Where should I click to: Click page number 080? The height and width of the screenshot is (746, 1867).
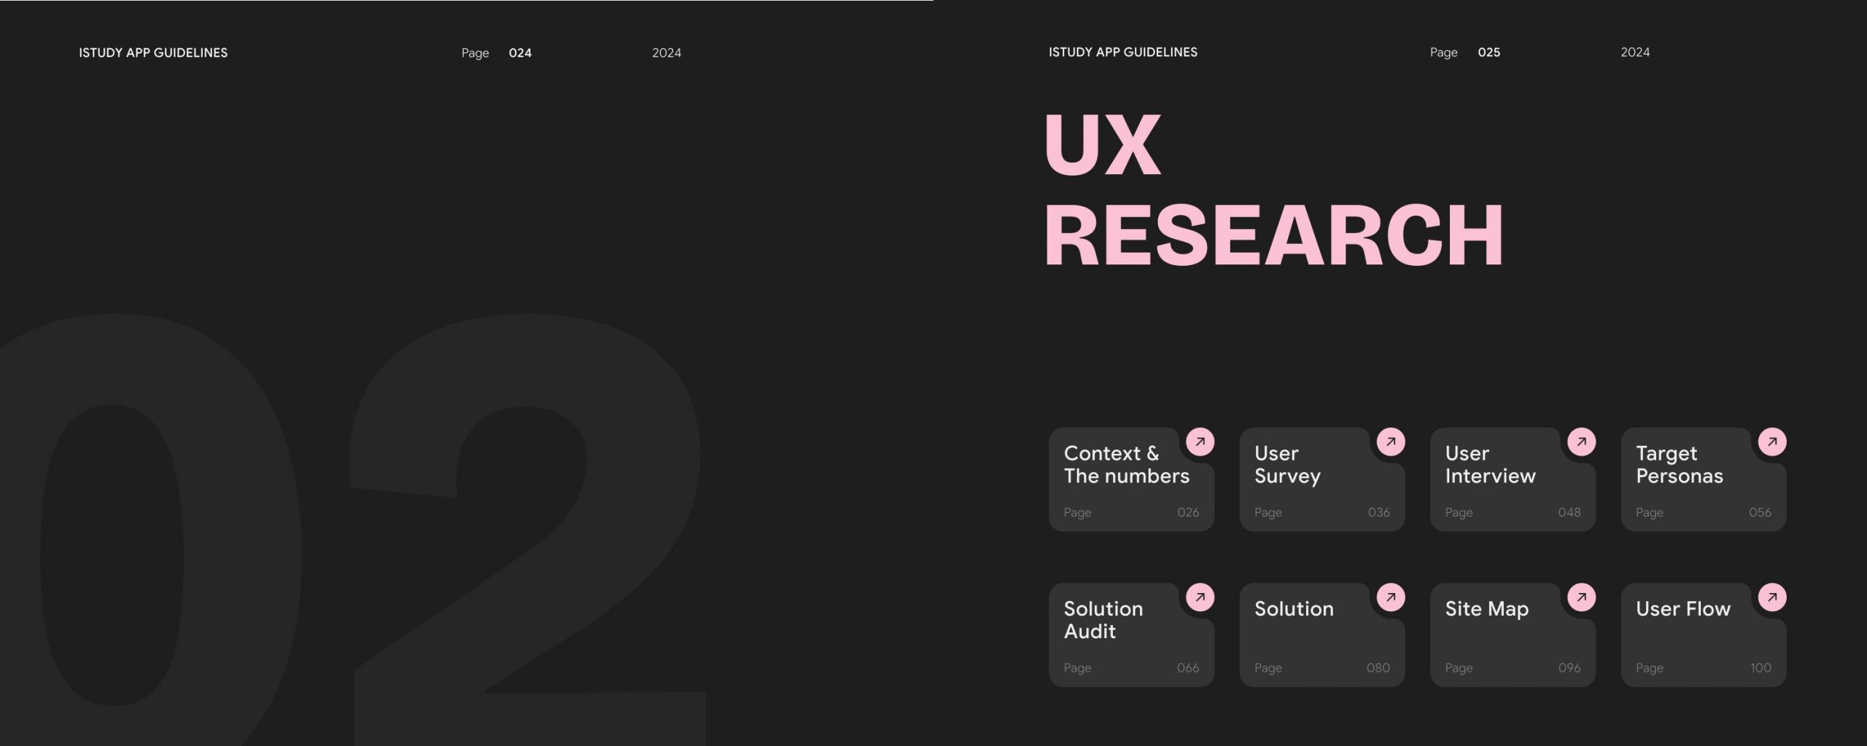click(x=1378, y=668)
